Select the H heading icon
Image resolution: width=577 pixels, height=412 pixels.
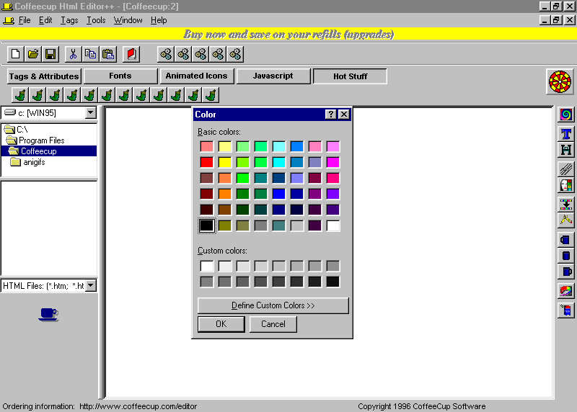tap(566, 150)
